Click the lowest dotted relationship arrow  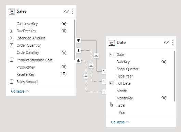(86, 76)
